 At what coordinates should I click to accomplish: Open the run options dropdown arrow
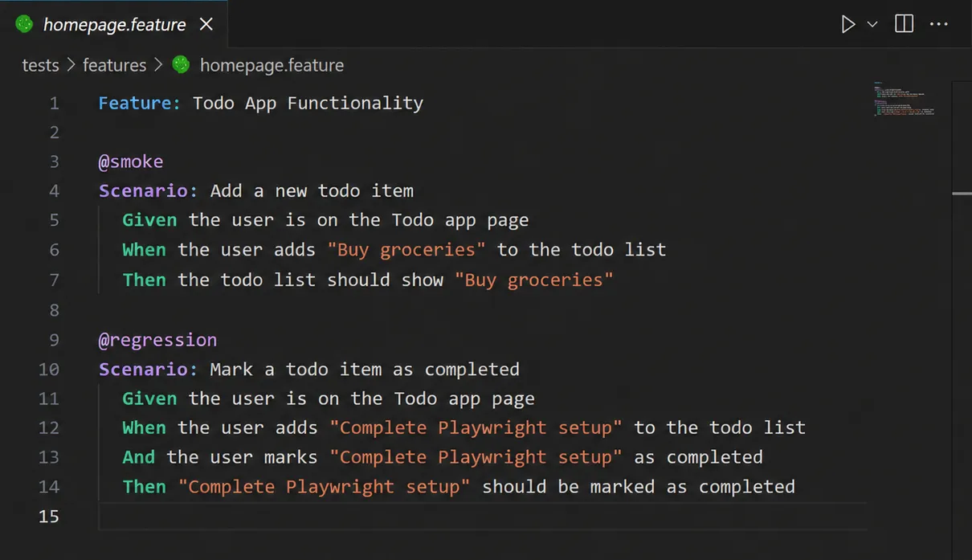pos(872,24)
